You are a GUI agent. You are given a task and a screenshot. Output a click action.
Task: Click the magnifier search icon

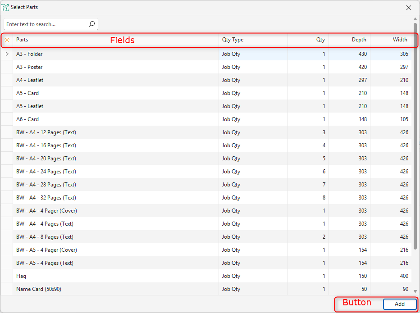[92, 24]
